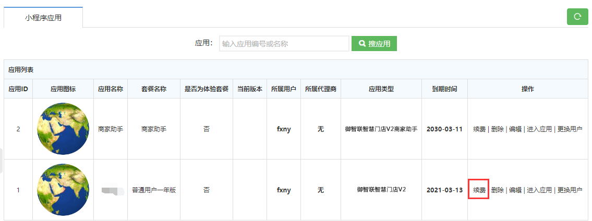592x221 pixels.
Task: Click 更换用户 in the app ID 1 row
Action: click(570, 190)
